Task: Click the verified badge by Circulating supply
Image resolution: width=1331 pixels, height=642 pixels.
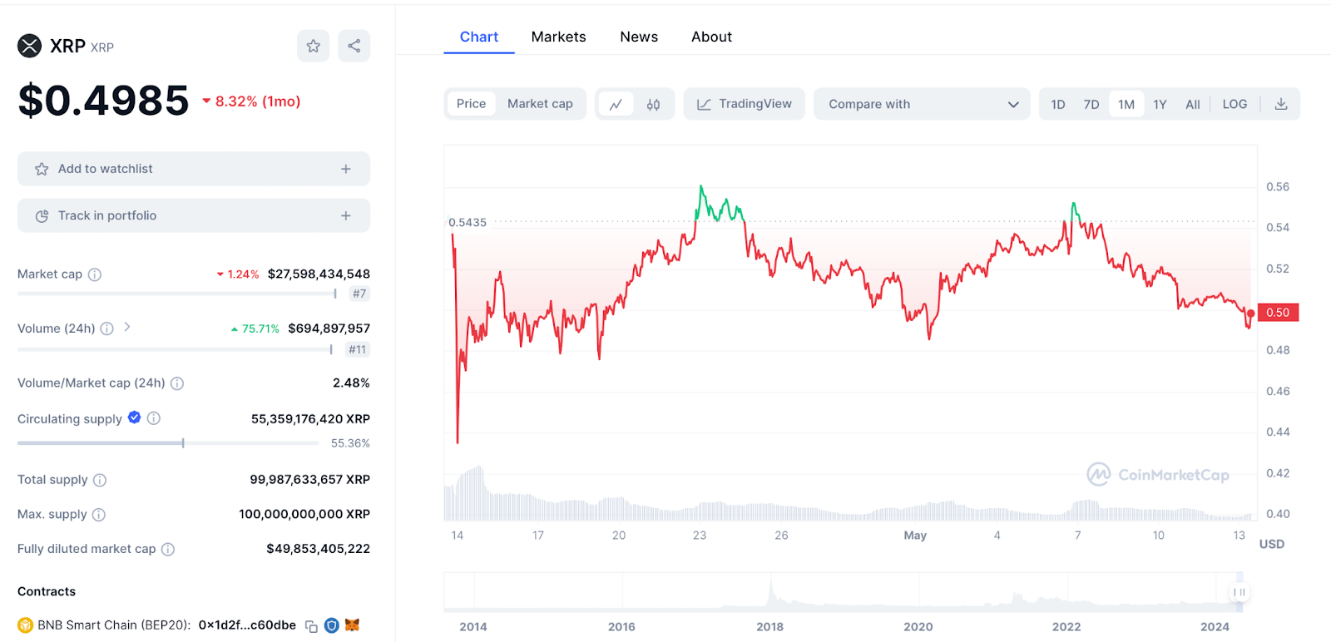Action: [134, 417]
